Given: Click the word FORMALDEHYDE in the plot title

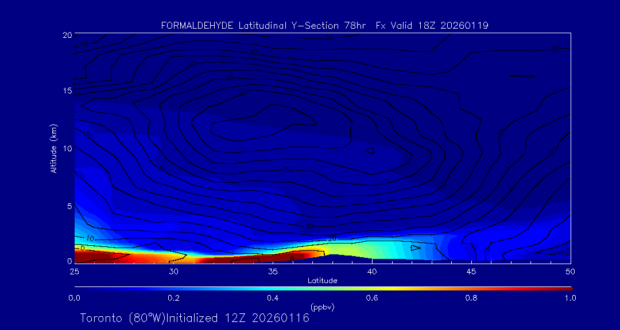Looking at the screenshot, I should tap(199, 26).
